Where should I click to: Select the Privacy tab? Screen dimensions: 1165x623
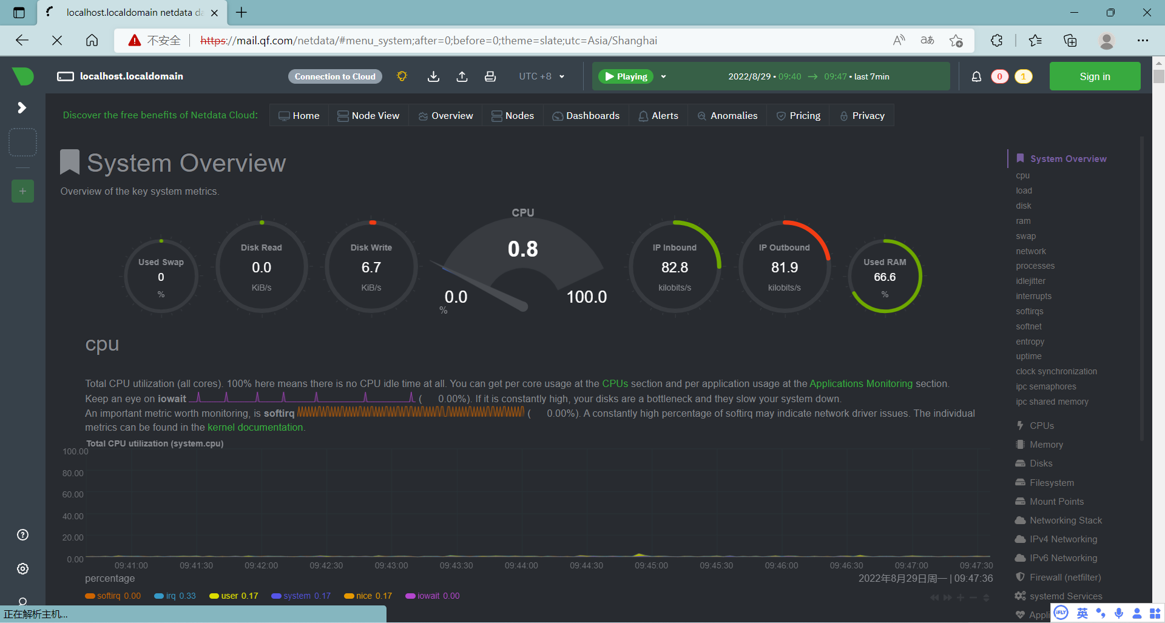(x=862, y=116)
